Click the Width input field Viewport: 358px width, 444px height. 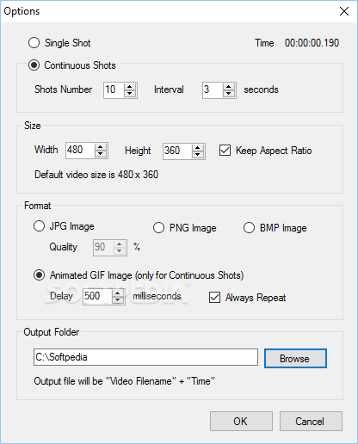pos(80,151)
